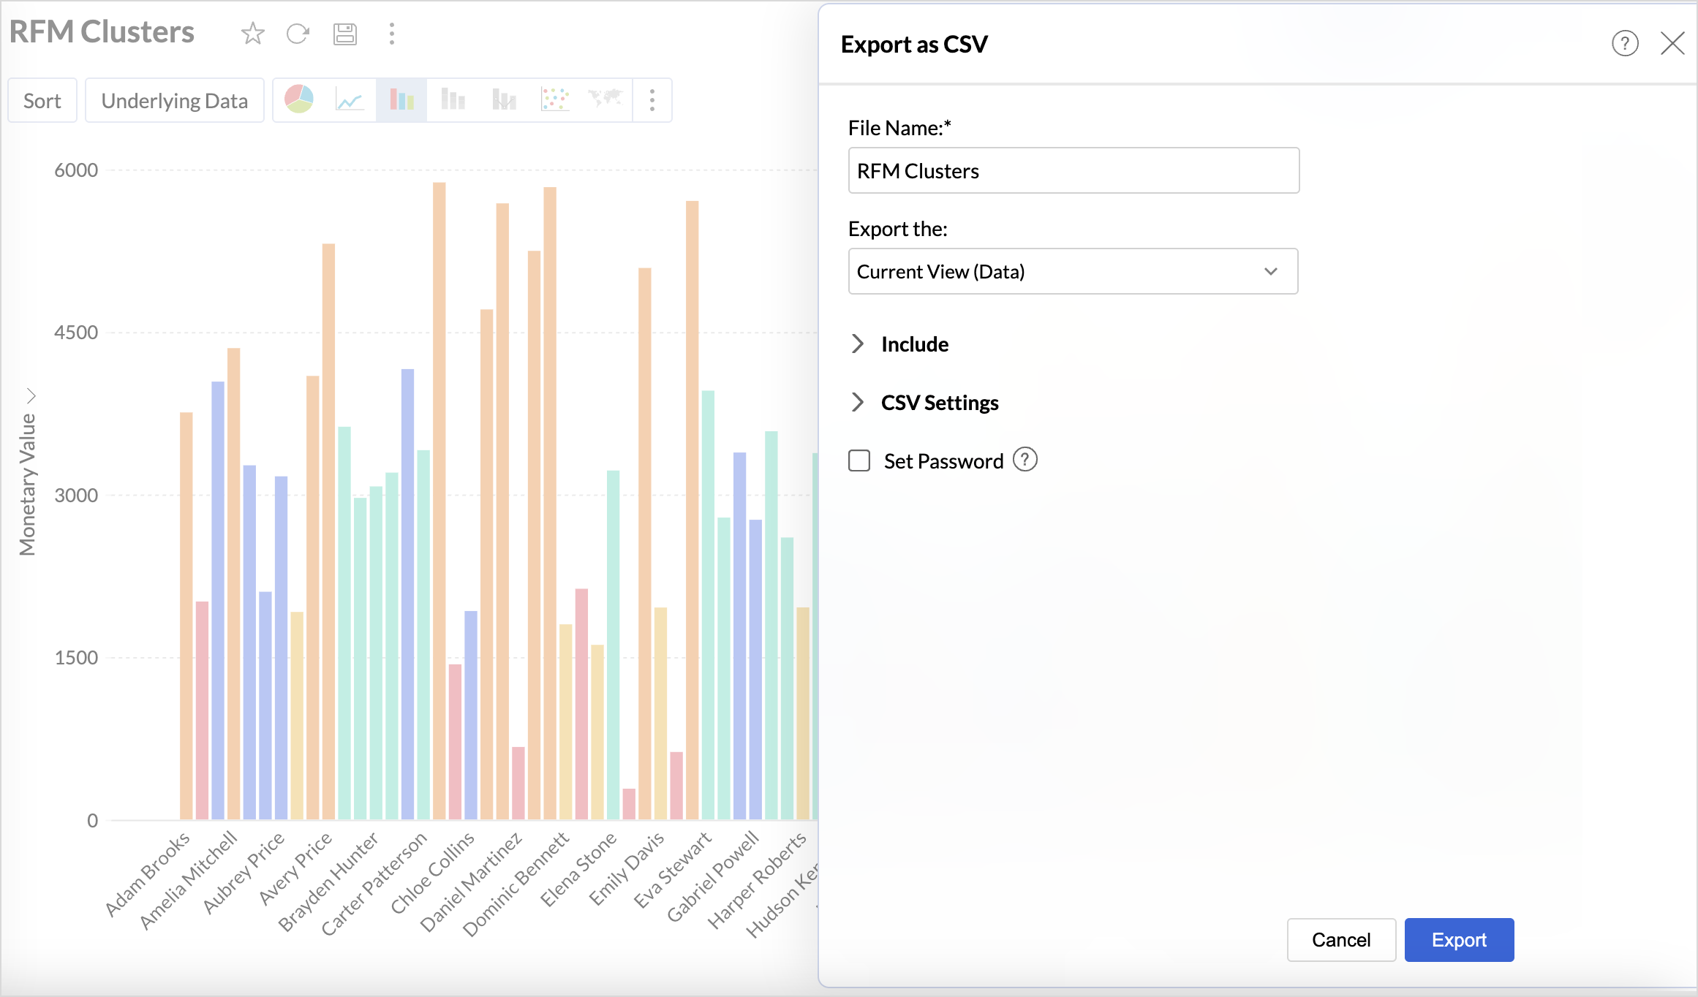Image resolution: width=1698 pixels, height=997 pixels.
Task: Click the Set Password help icon
Action: click(x=1025, y=460)
